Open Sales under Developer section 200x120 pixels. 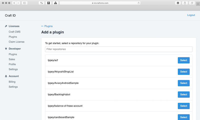click(x=12, y=59)
